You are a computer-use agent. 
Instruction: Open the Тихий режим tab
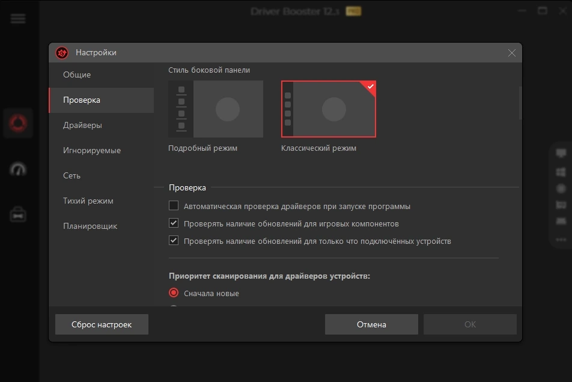coord(101,201)
